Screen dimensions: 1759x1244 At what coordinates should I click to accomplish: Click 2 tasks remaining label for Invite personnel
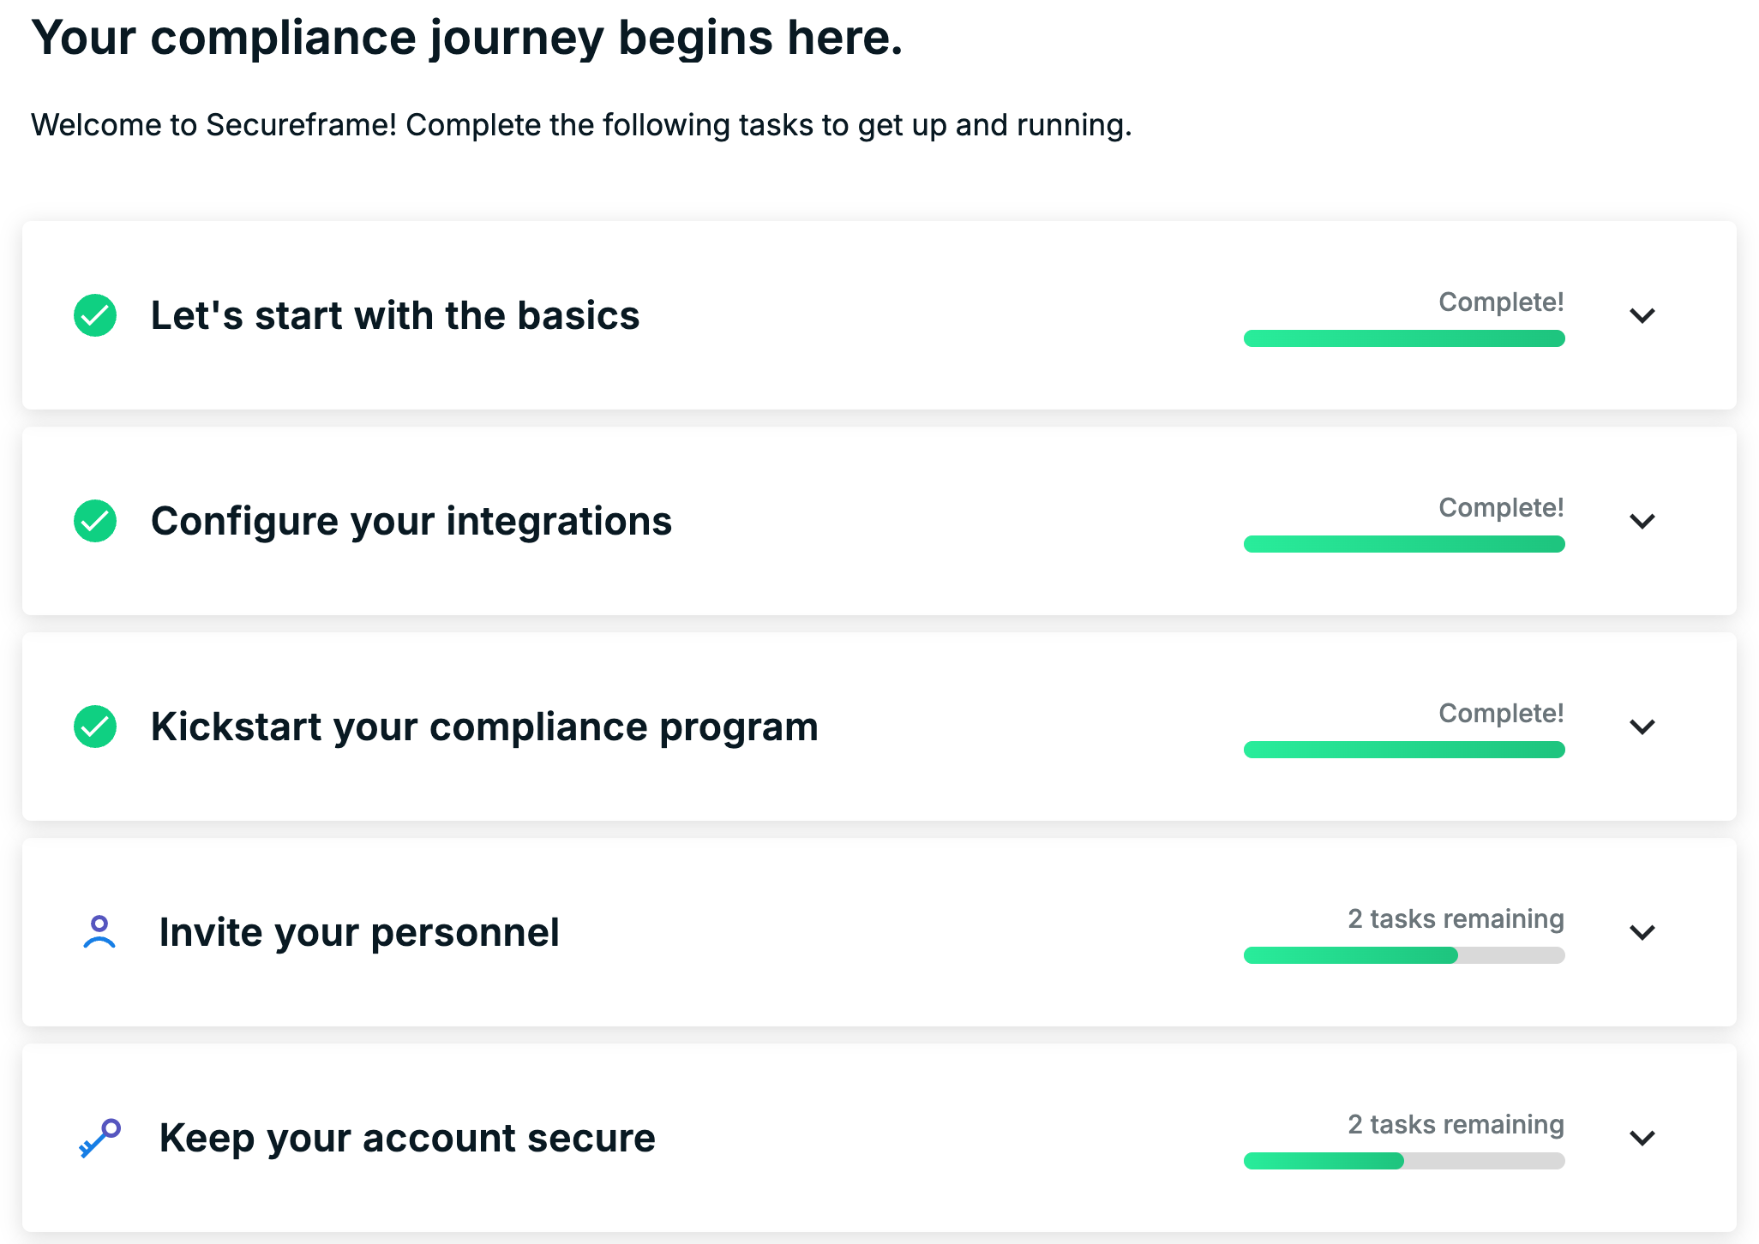click(x=1456, y=918)
